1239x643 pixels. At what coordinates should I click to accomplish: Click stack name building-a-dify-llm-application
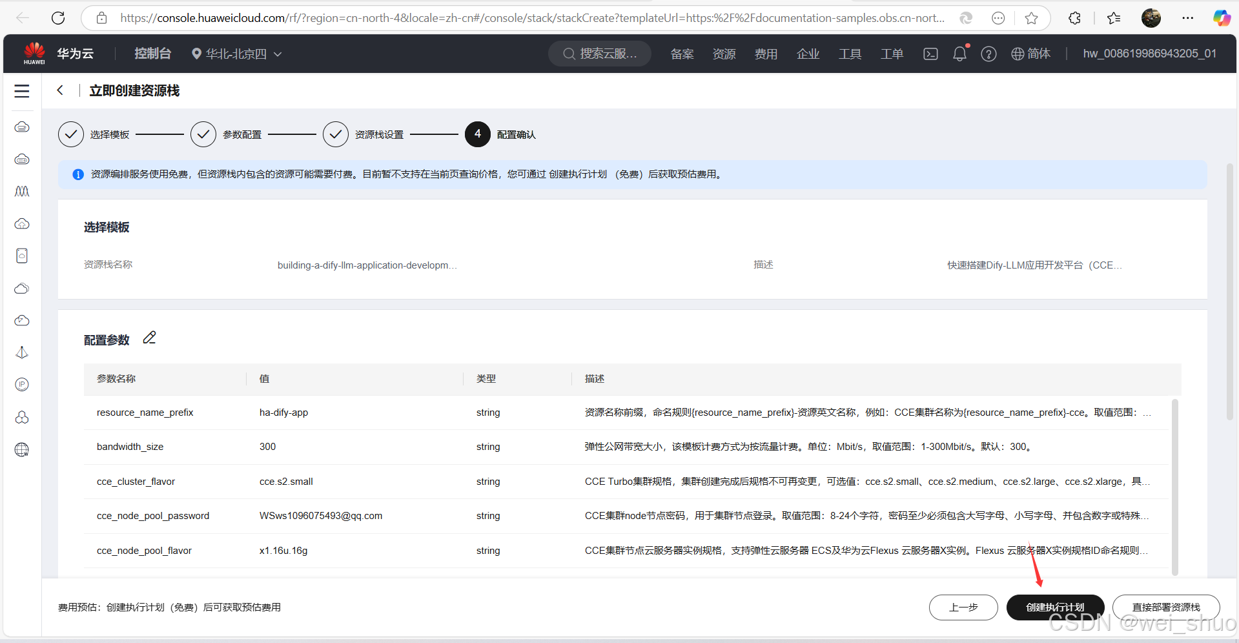coord(367,265)
